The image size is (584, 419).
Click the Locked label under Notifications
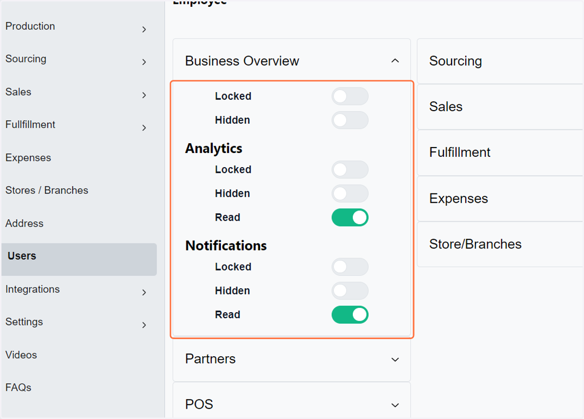[233, 267]
